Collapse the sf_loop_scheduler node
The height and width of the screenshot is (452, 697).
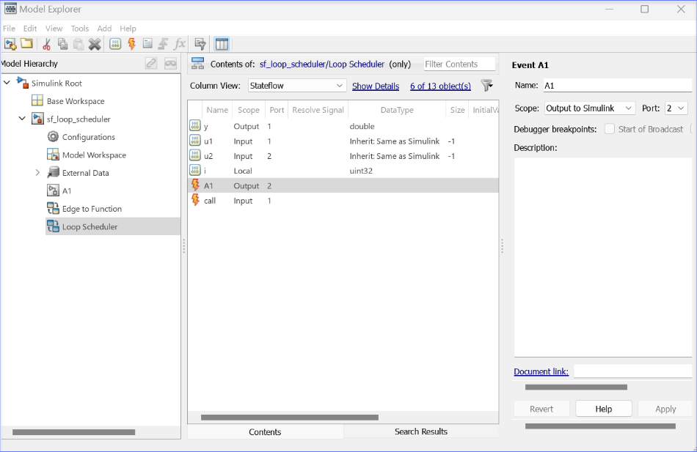21,119
